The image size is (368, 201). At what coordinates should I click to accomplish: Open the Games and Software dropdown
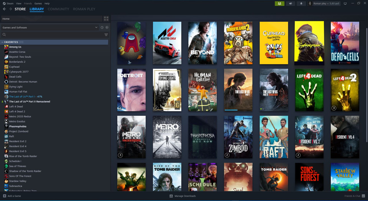pyautogui.click(x=50, y=28)
